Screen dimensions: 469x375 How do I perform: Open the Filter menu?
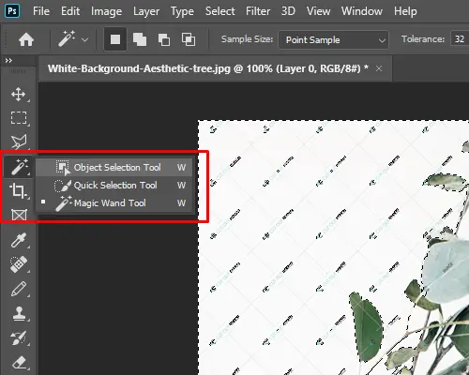(258, 11)
